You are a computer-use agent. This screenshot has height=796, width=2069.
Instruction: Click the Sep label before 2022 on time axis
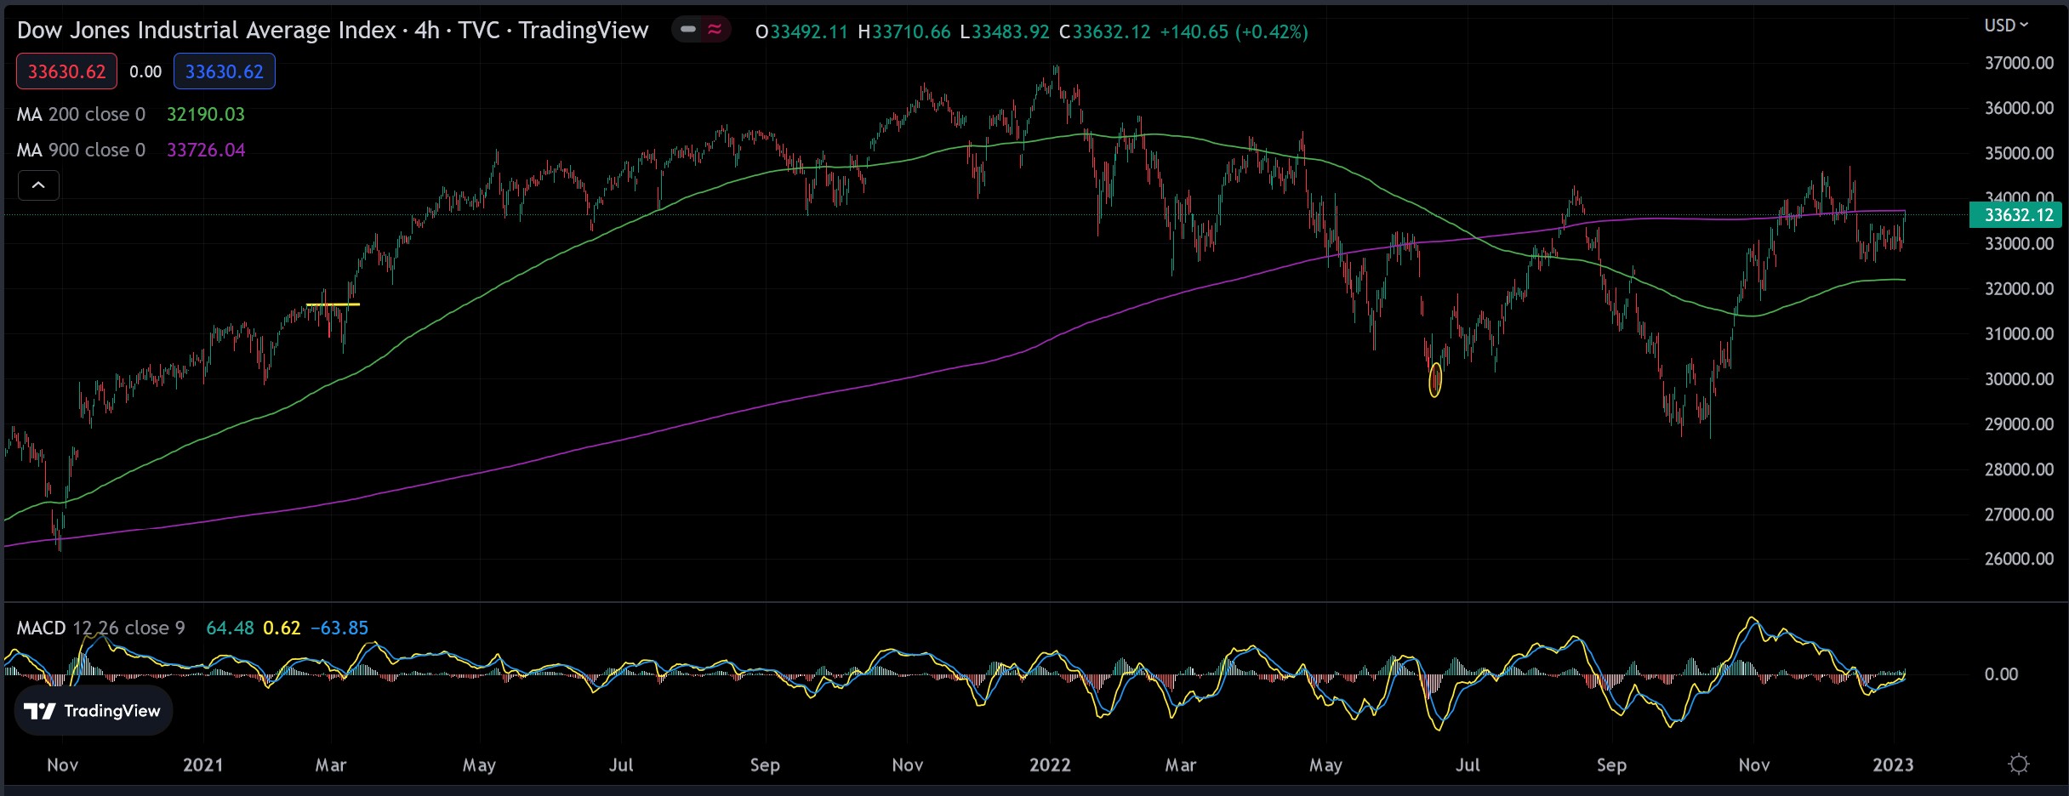[765, 765]
